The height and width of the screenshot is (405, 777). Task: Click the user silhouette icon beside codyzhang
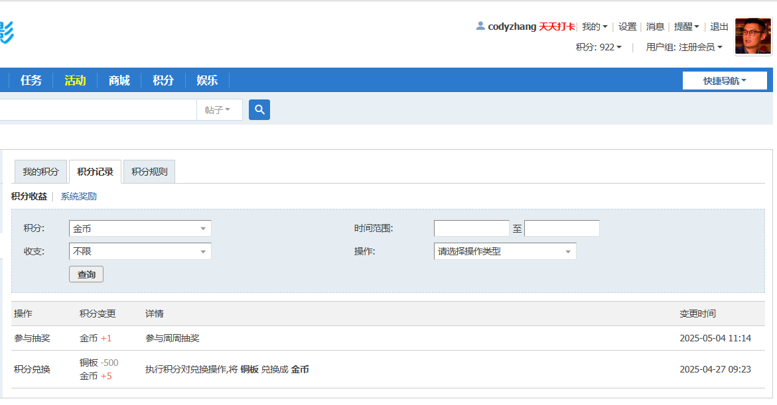(x=479, y=27)
